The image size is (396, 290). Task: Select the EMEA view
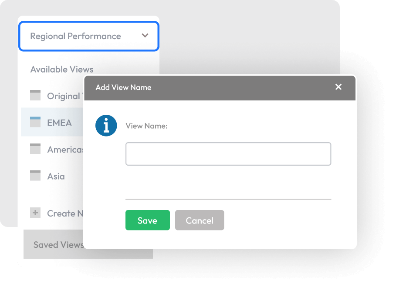[59, 122]
